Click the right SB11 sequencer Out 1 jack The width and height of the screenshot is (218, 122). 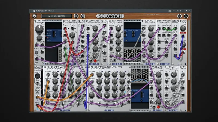pyautogui.click(x=129, y=74)
